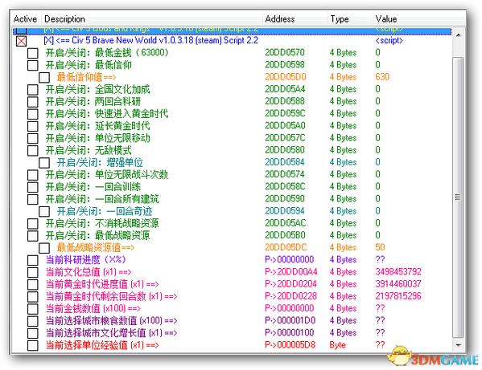
Task: Tick the 不消耗战略资源 checkbox
Action: coord(32,223)
